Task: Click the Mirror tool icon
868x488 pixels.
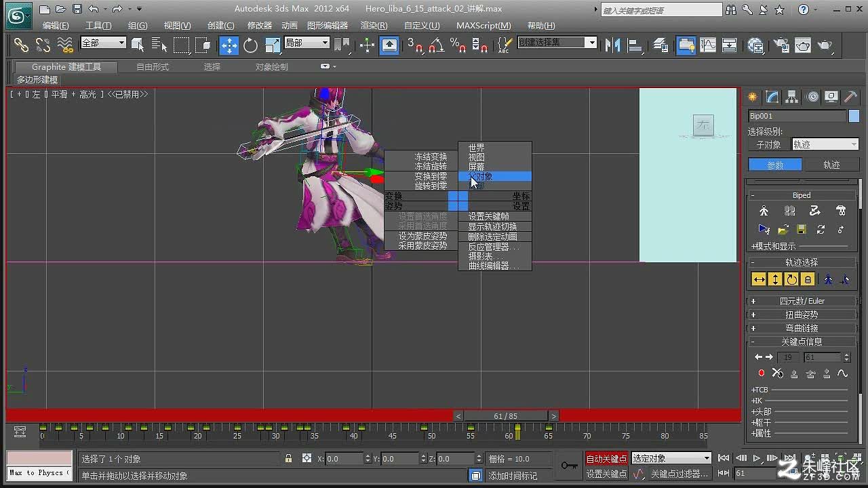Action: pyautogui.click(x=612, y=45)
